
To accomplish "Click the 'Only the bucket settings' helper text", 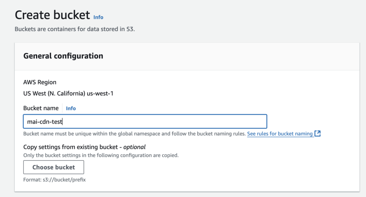I will (x=100, y=155).
